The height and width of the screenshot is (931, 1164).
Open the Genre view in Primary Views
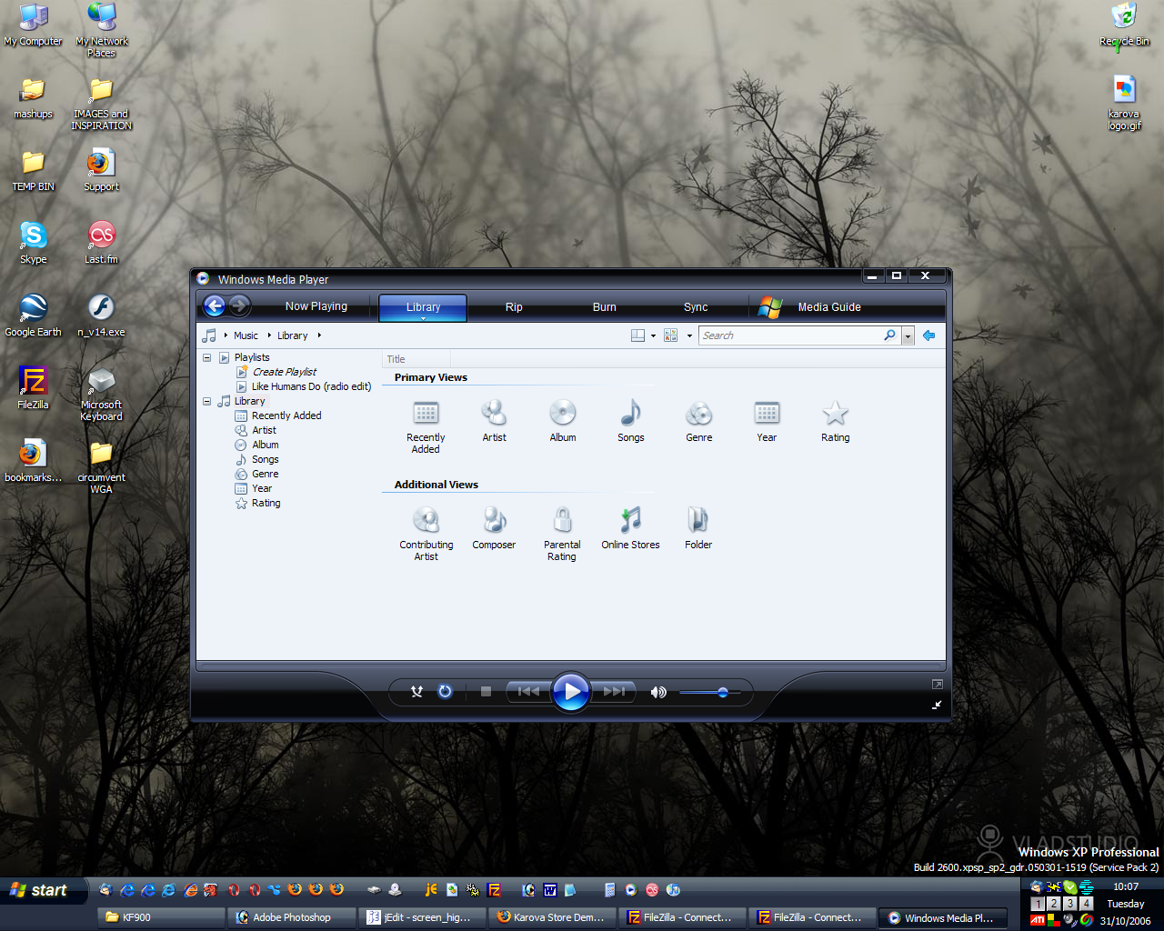pos(698,421)
